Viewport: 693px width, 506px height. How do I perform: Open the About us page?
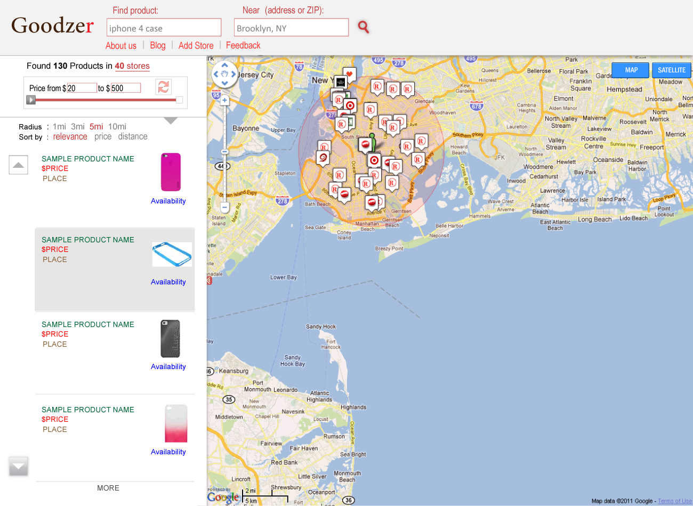coord(121,46)
